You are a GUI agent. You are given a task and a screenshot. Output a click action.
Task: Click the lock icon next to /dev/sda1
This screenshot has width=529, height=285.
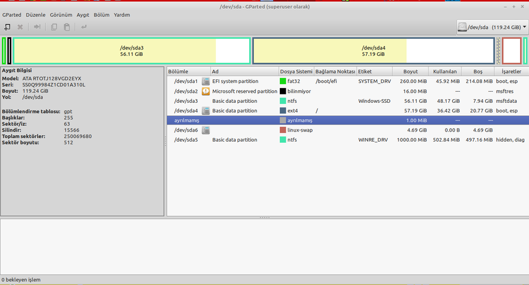click(x=206, y=81)
